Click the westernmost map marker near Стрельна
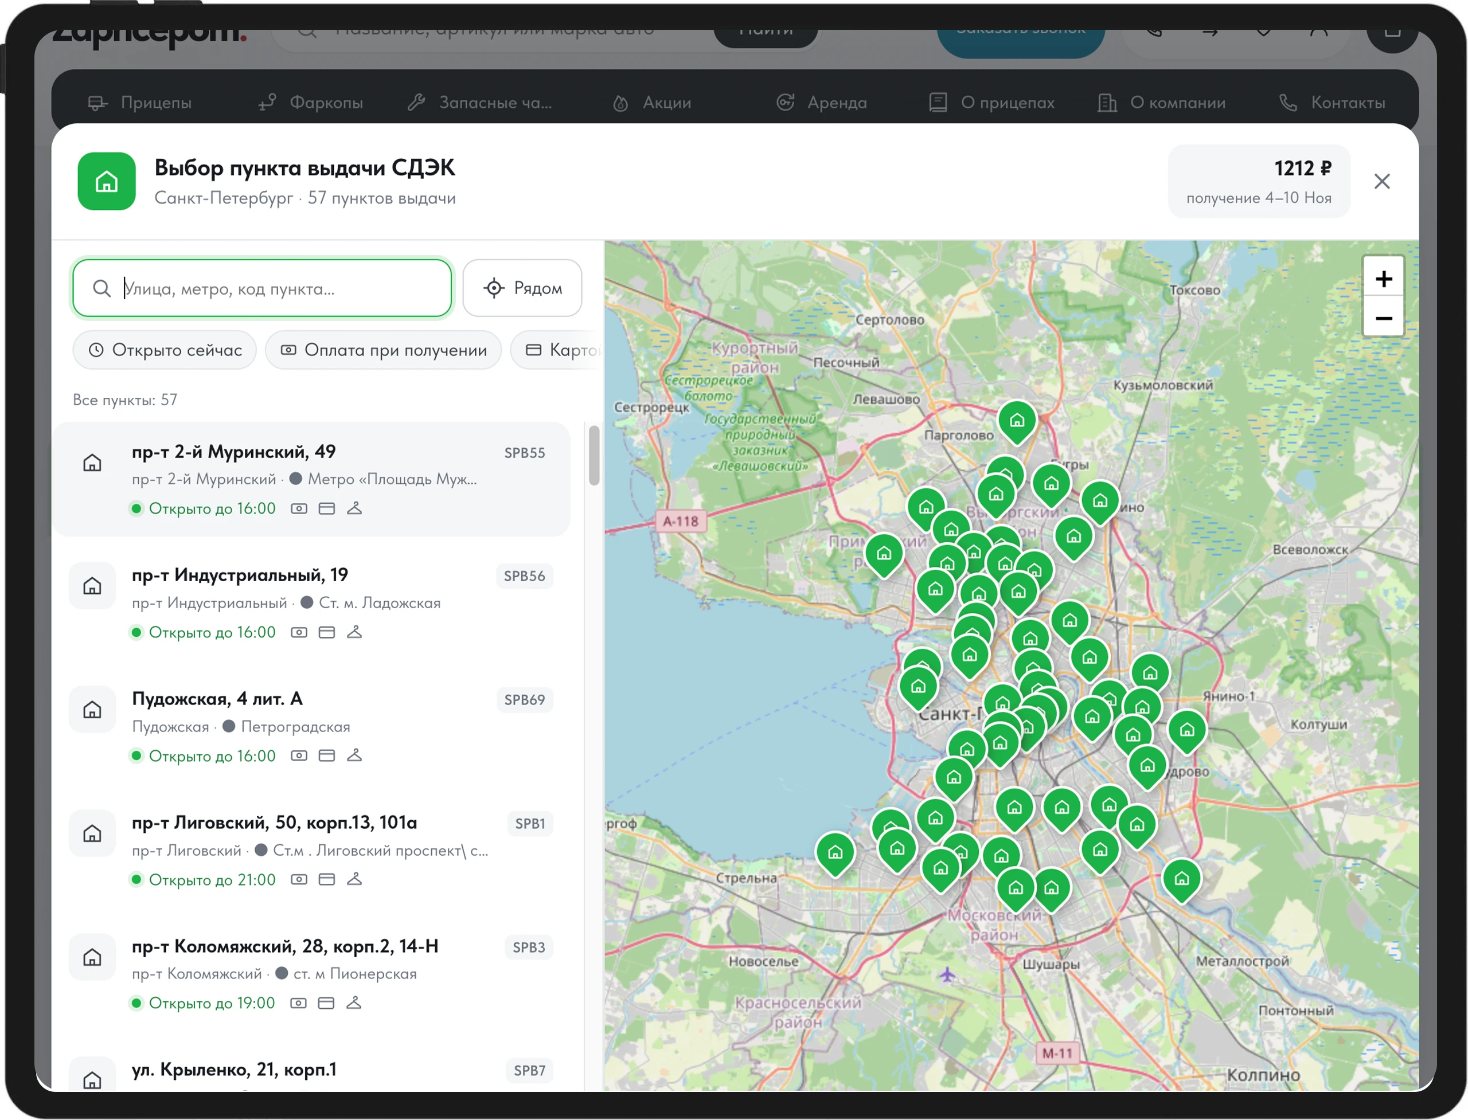This screenshot has height=1120, width=1468. tap(835, 854)
